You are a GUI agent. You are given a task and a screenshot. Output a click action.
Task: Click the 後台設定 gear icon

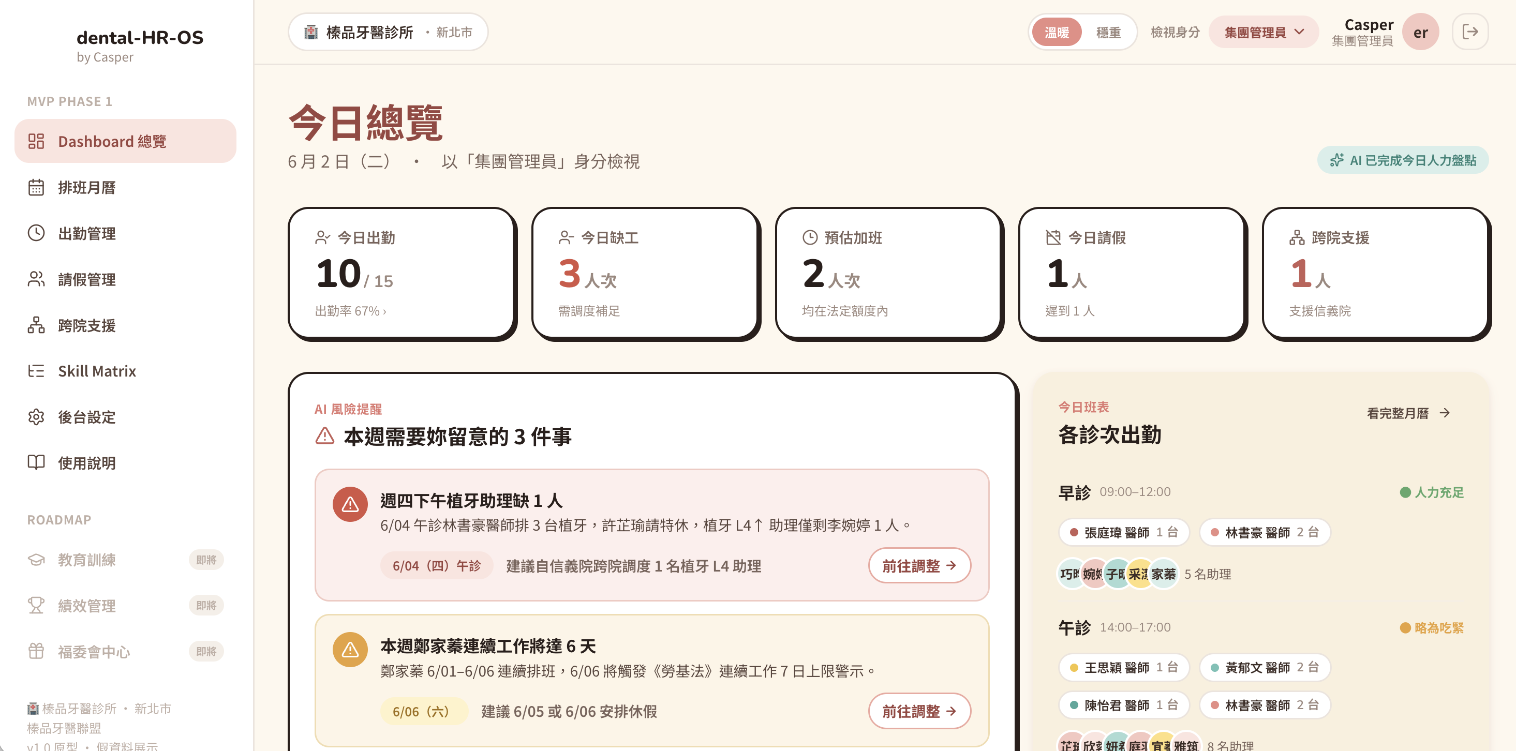pos(36,417)
